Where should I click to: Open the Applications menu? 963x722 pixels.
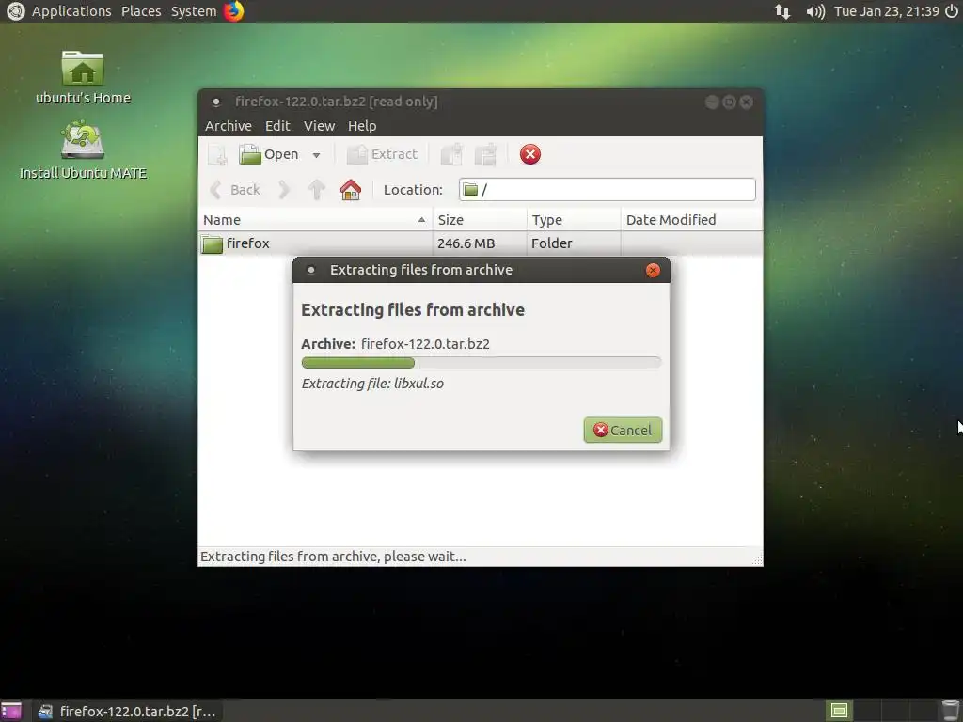pos(71,11)
